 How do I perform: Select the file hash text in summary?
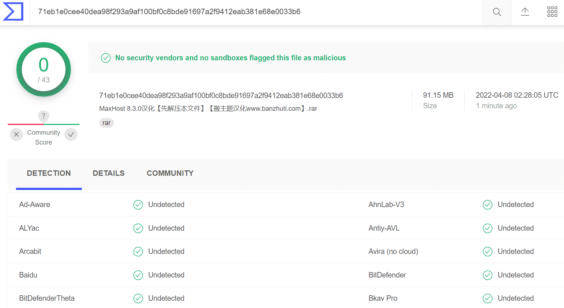[221, 96]
